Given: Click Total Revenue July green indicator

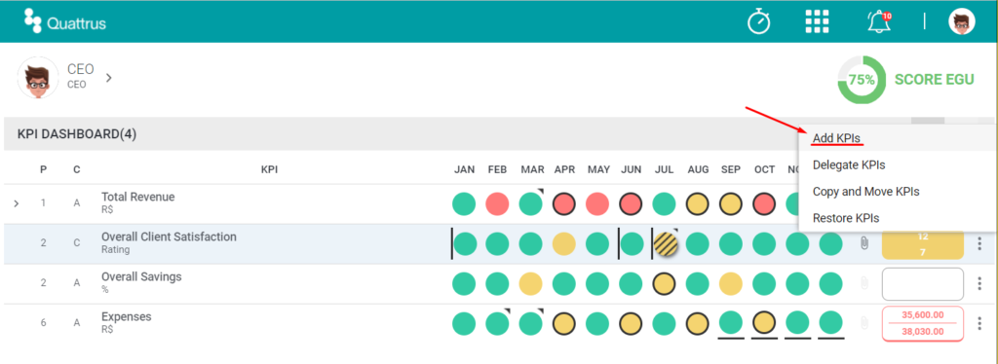Looking at the screenshot, I should (665, 204).
